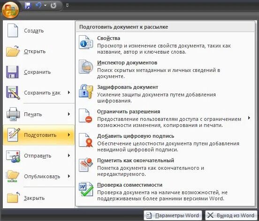
Task: Open Свойства title in prepare list
Action: click(108, 38)
